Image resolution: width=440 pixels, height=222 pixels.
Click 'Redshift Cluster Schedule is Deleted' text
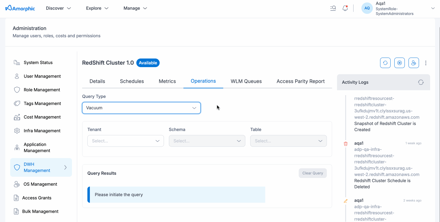382,184
